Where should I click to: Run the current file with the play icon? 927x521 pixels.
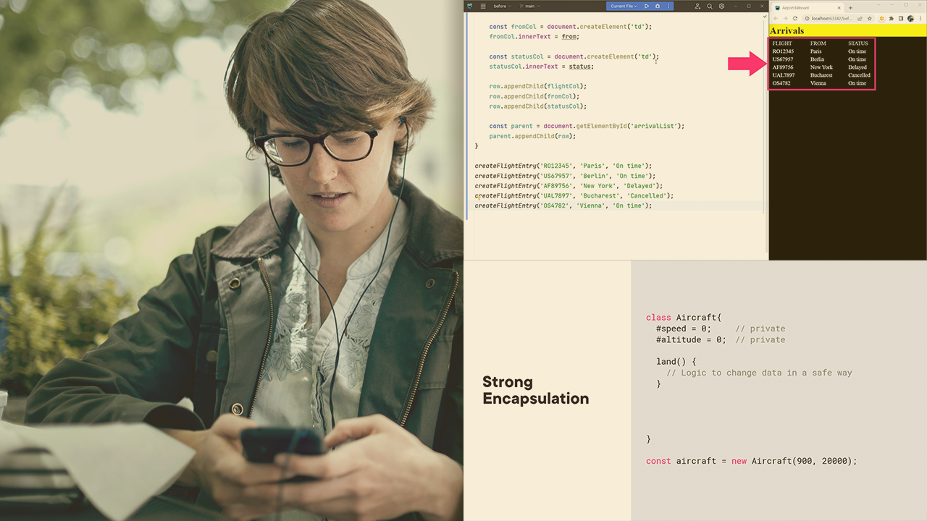point(647,6)
